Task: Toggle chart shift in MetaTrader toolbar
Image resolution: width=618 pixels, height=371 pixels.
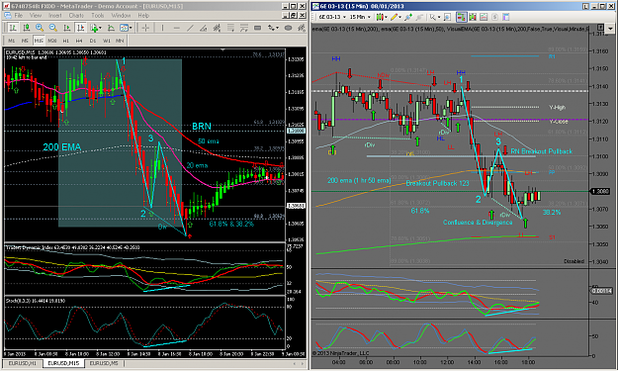Action: 80,28
